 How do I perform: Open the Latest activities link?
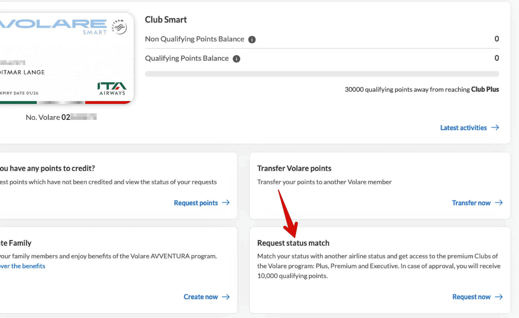(463, 128)
